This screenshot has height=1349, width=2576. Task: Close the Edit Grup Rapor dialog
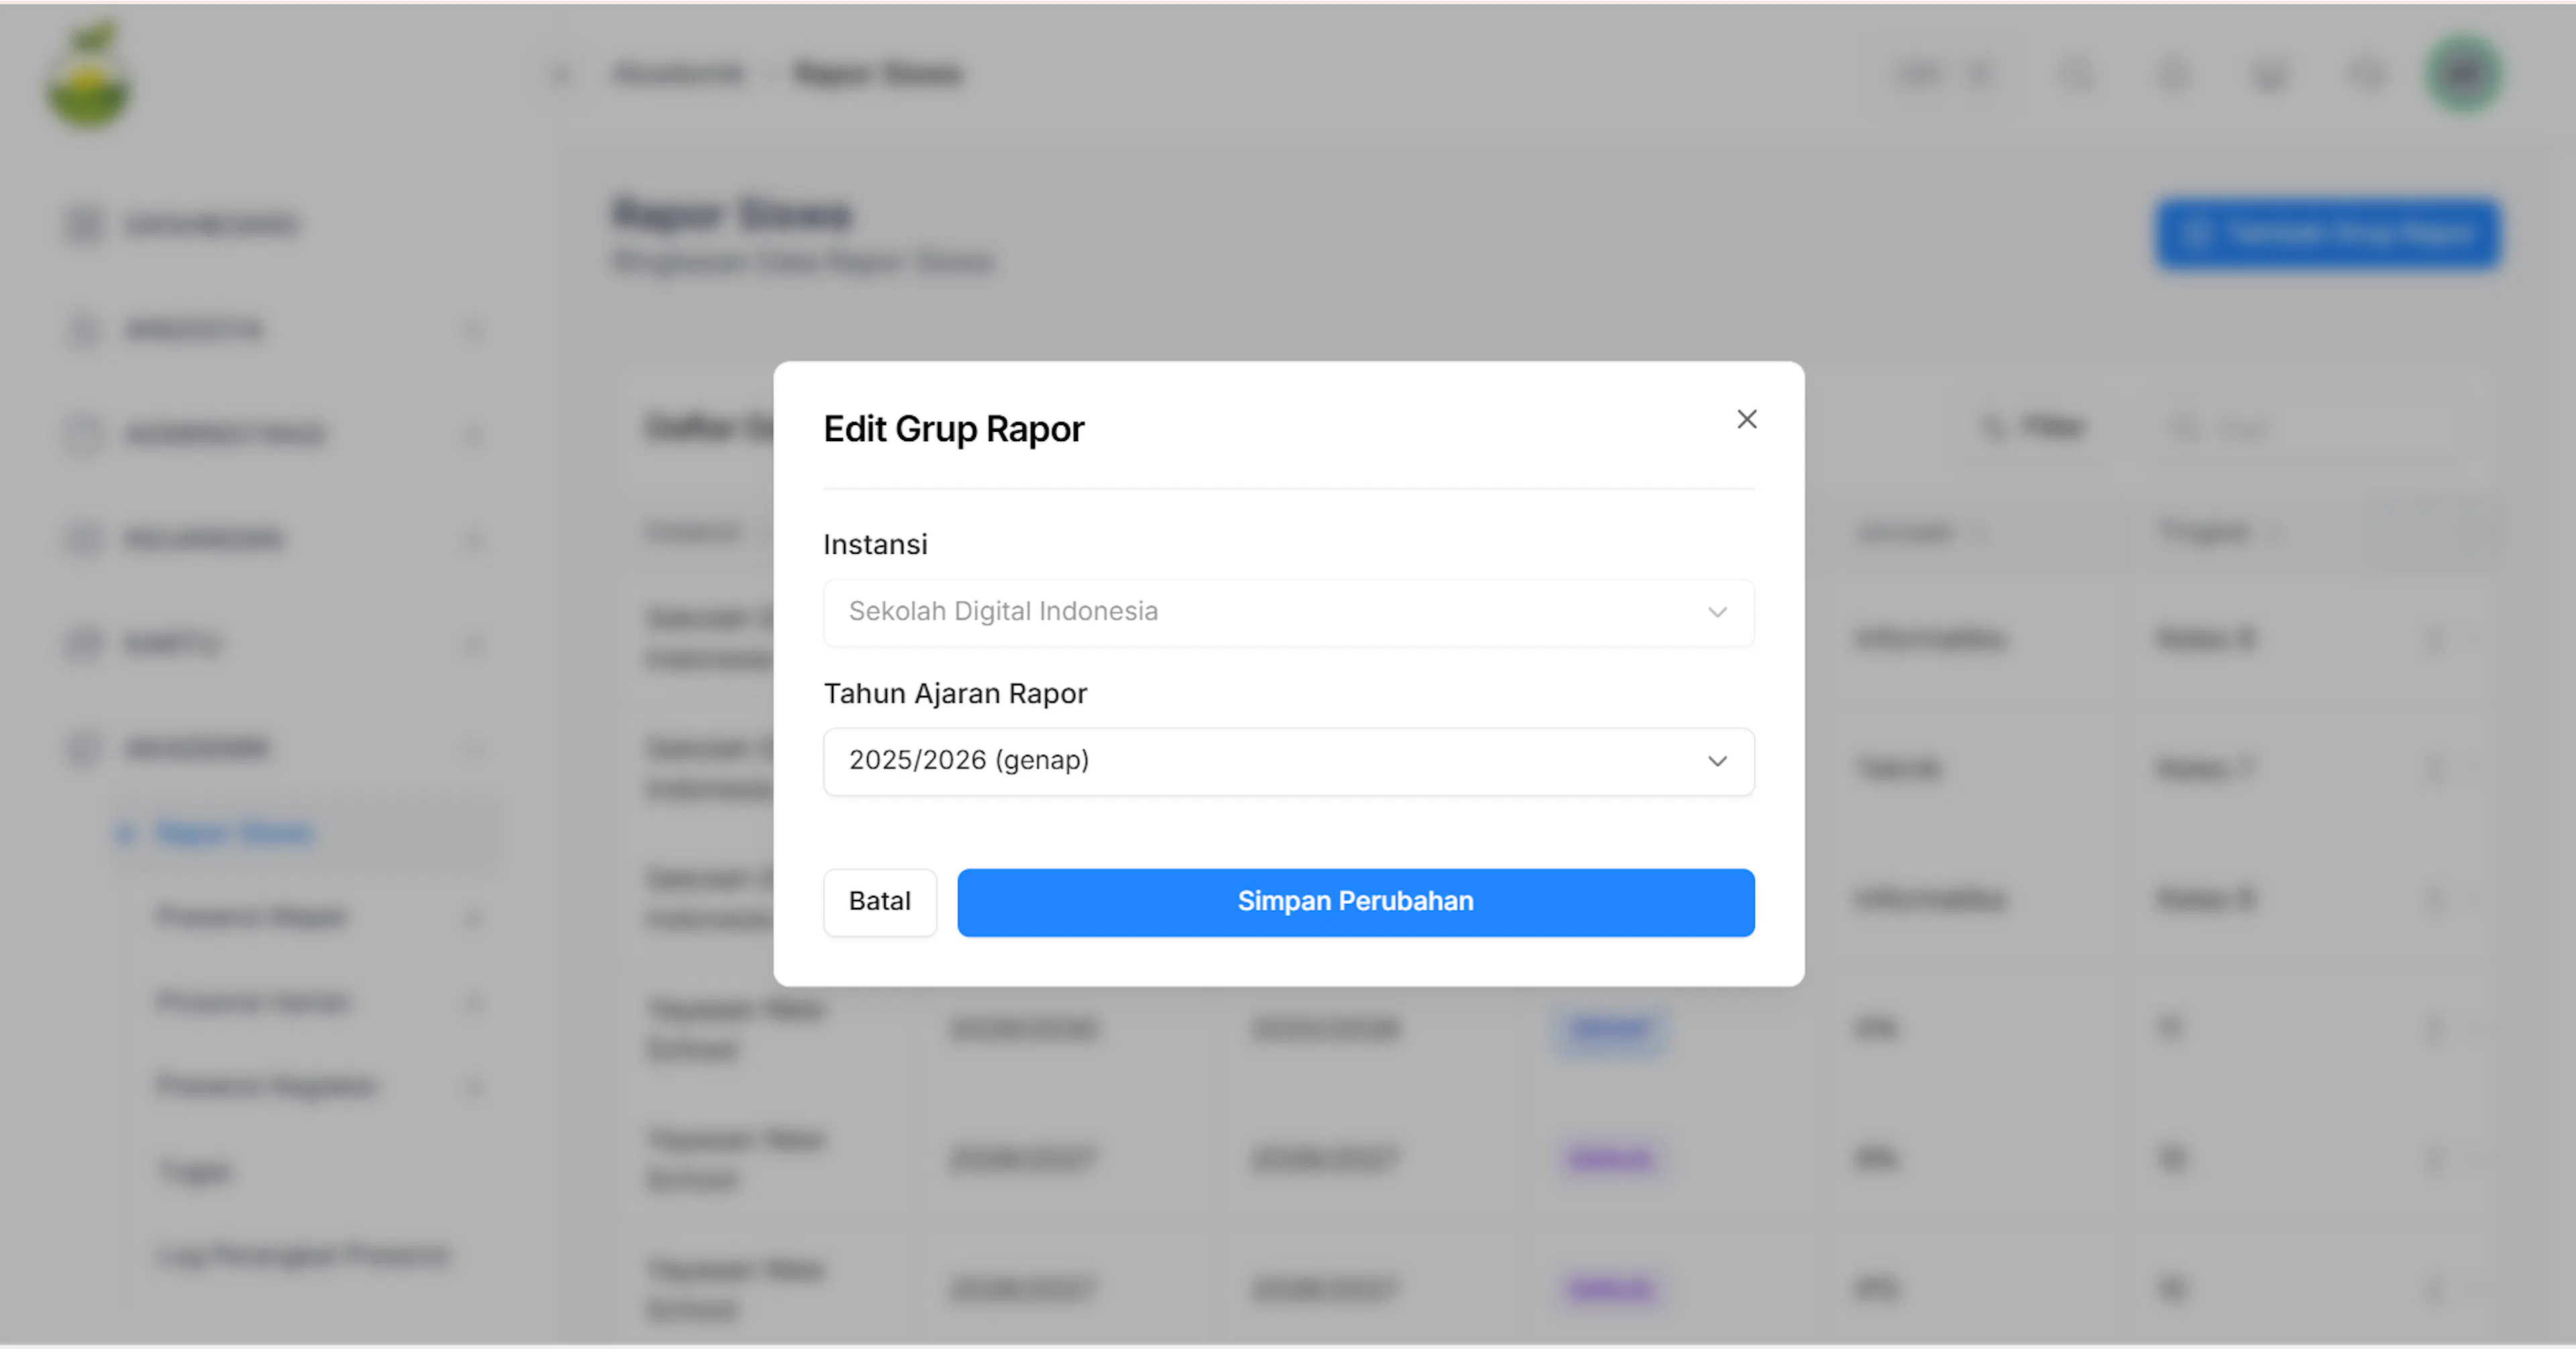[1746, 420]
